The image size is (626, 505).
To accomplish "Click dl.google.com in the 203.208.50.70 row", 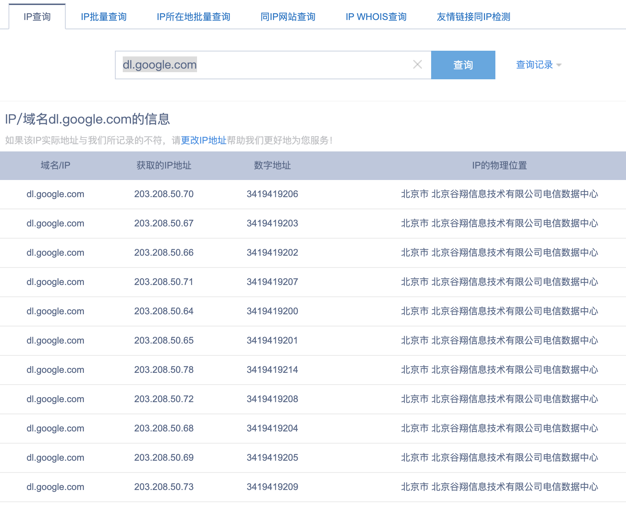I will coord(55,194).
